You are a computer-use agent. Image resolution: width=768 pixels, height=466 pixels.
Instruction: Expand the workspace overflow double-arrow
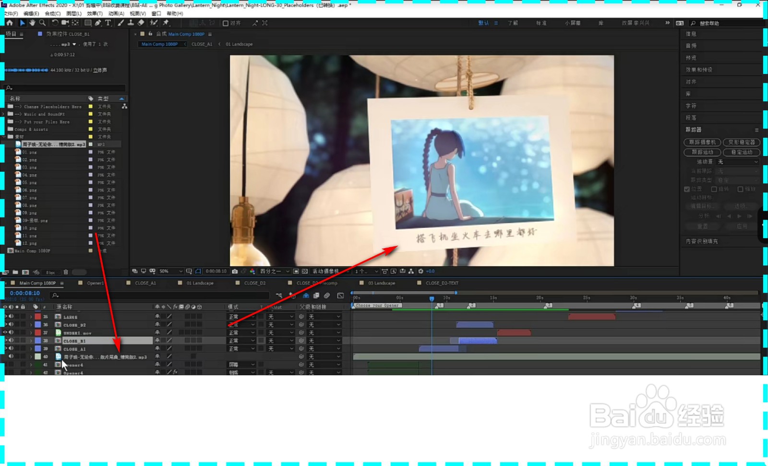click(x=667, y=23)
